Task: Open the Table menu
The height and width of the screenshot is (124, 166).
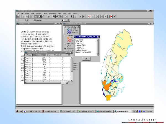Action: click(27, 13)
